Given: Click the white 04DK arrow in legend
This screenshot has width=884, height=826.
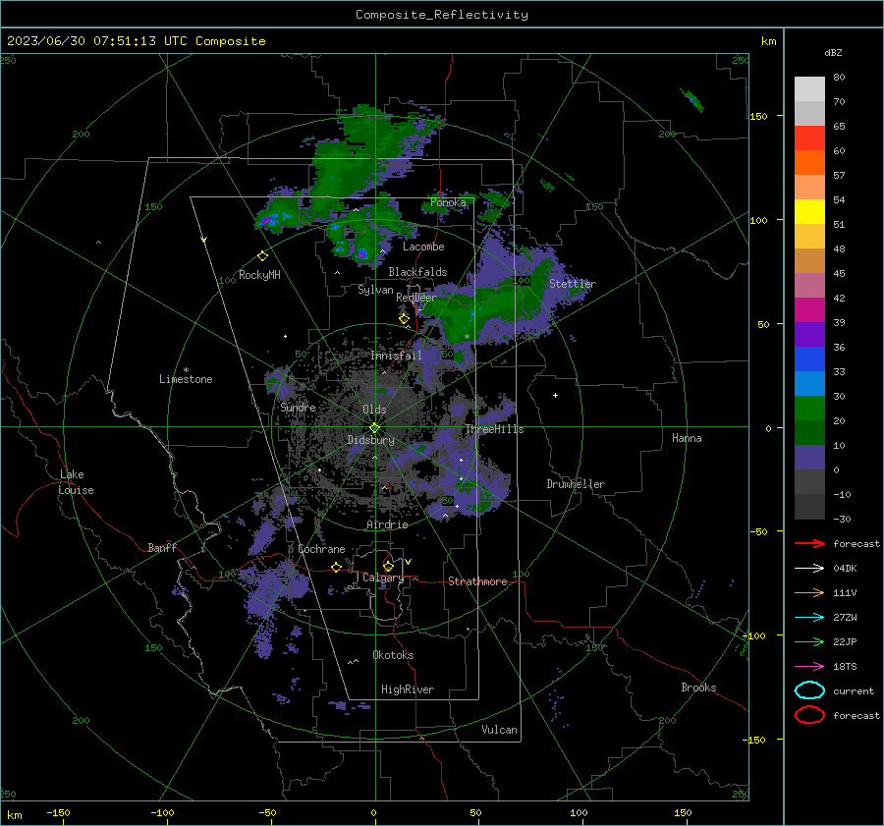Looking at the screenshot, I should click(809, 568).
